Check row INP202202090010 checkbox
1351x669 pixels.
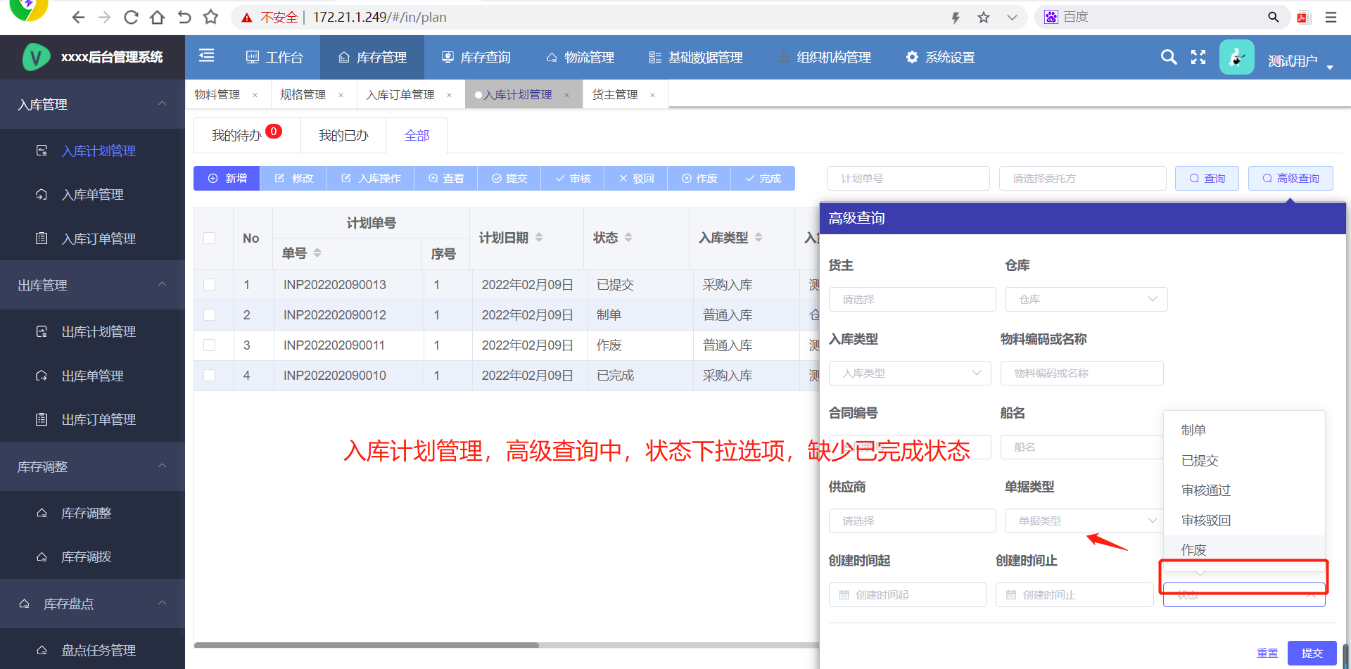[x=209, y=375]
